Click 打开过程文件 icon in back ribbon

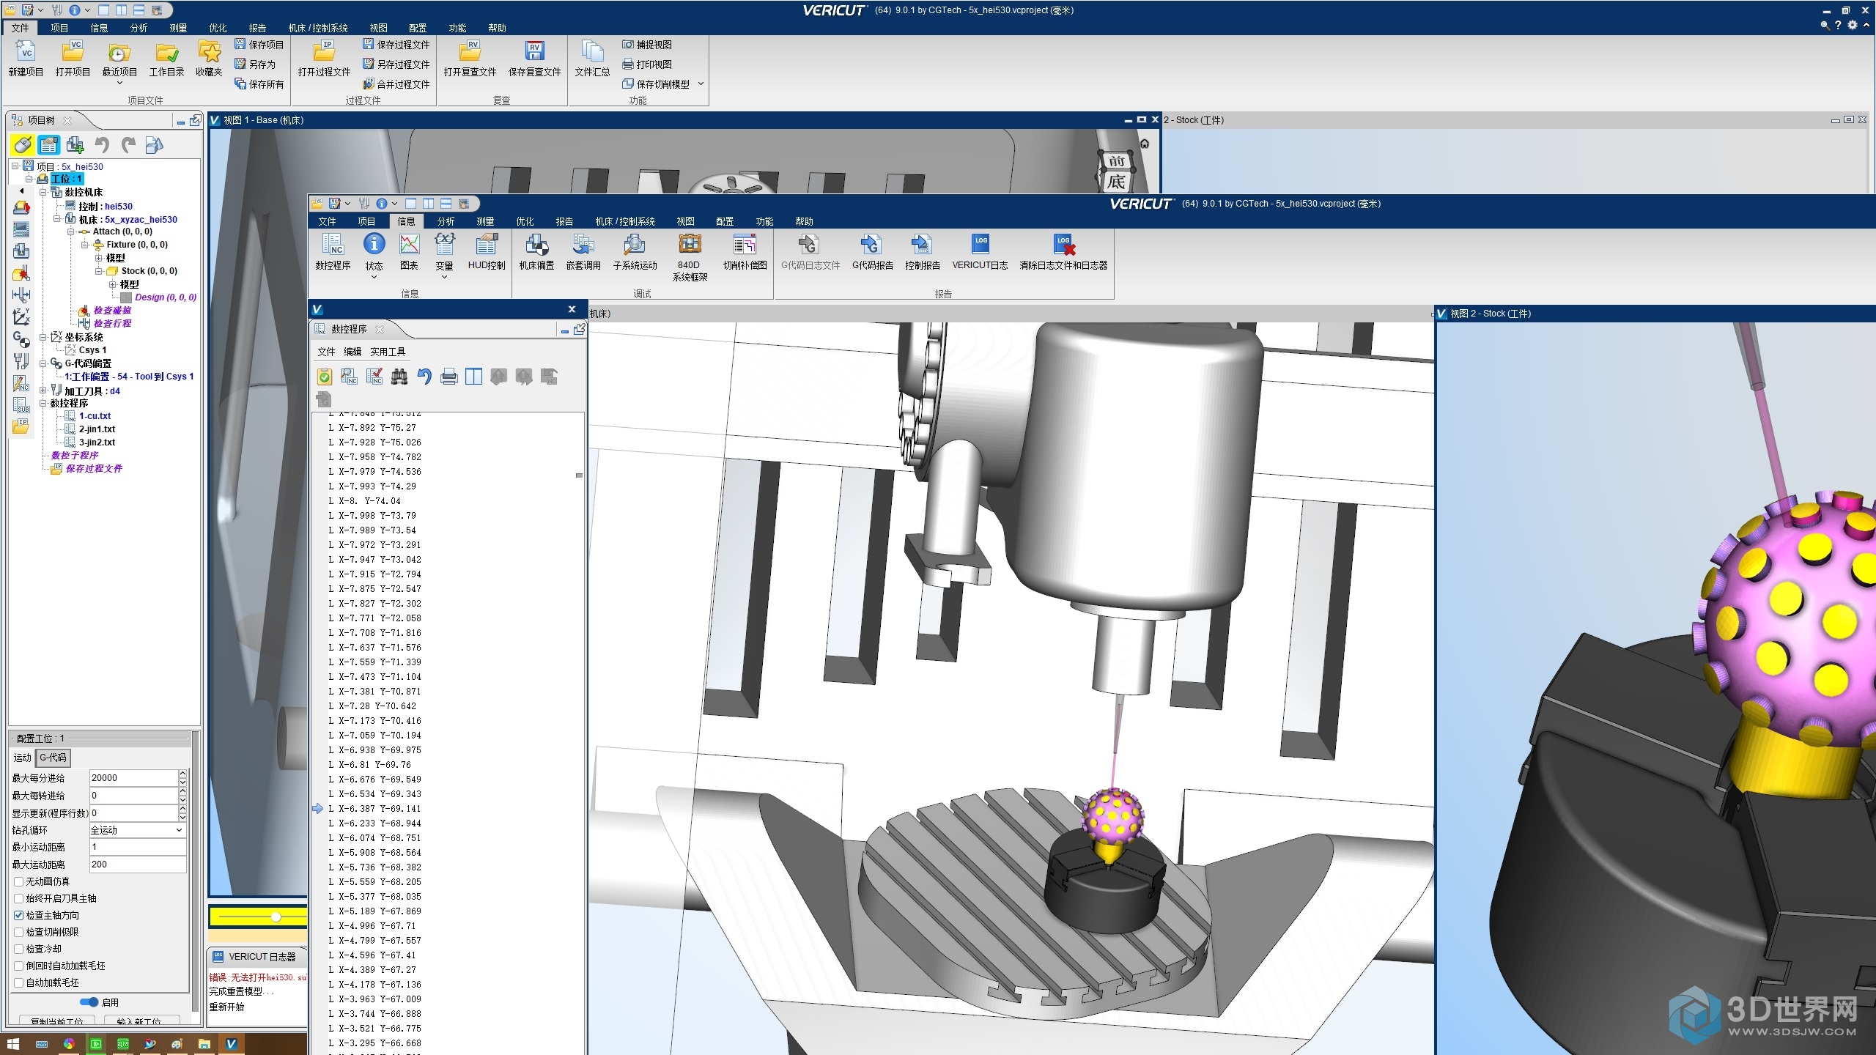tap(324, 59)
